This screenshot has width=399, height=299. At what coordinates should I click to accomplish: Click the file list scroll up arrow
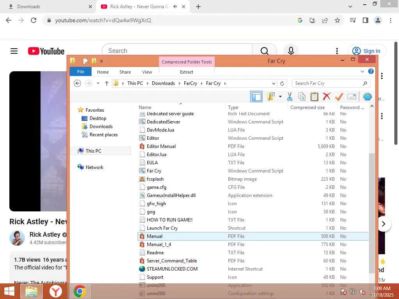pos(372,106)
